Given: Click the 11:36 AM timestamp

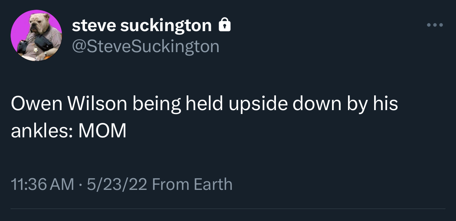Looking at the screenshot, I should click(42, 184).
